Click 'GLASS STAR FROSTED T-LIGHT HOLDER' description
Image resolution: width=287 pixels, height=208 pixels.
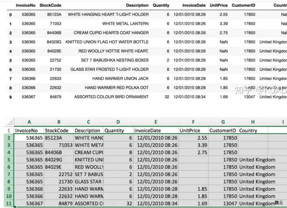pos(109,69)
